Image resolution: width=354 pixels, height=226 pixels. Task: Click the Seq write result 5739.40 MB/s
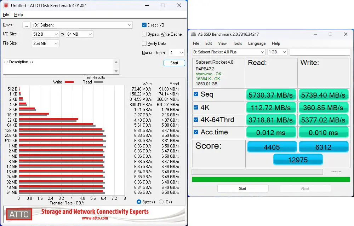[x=323, y=95]
